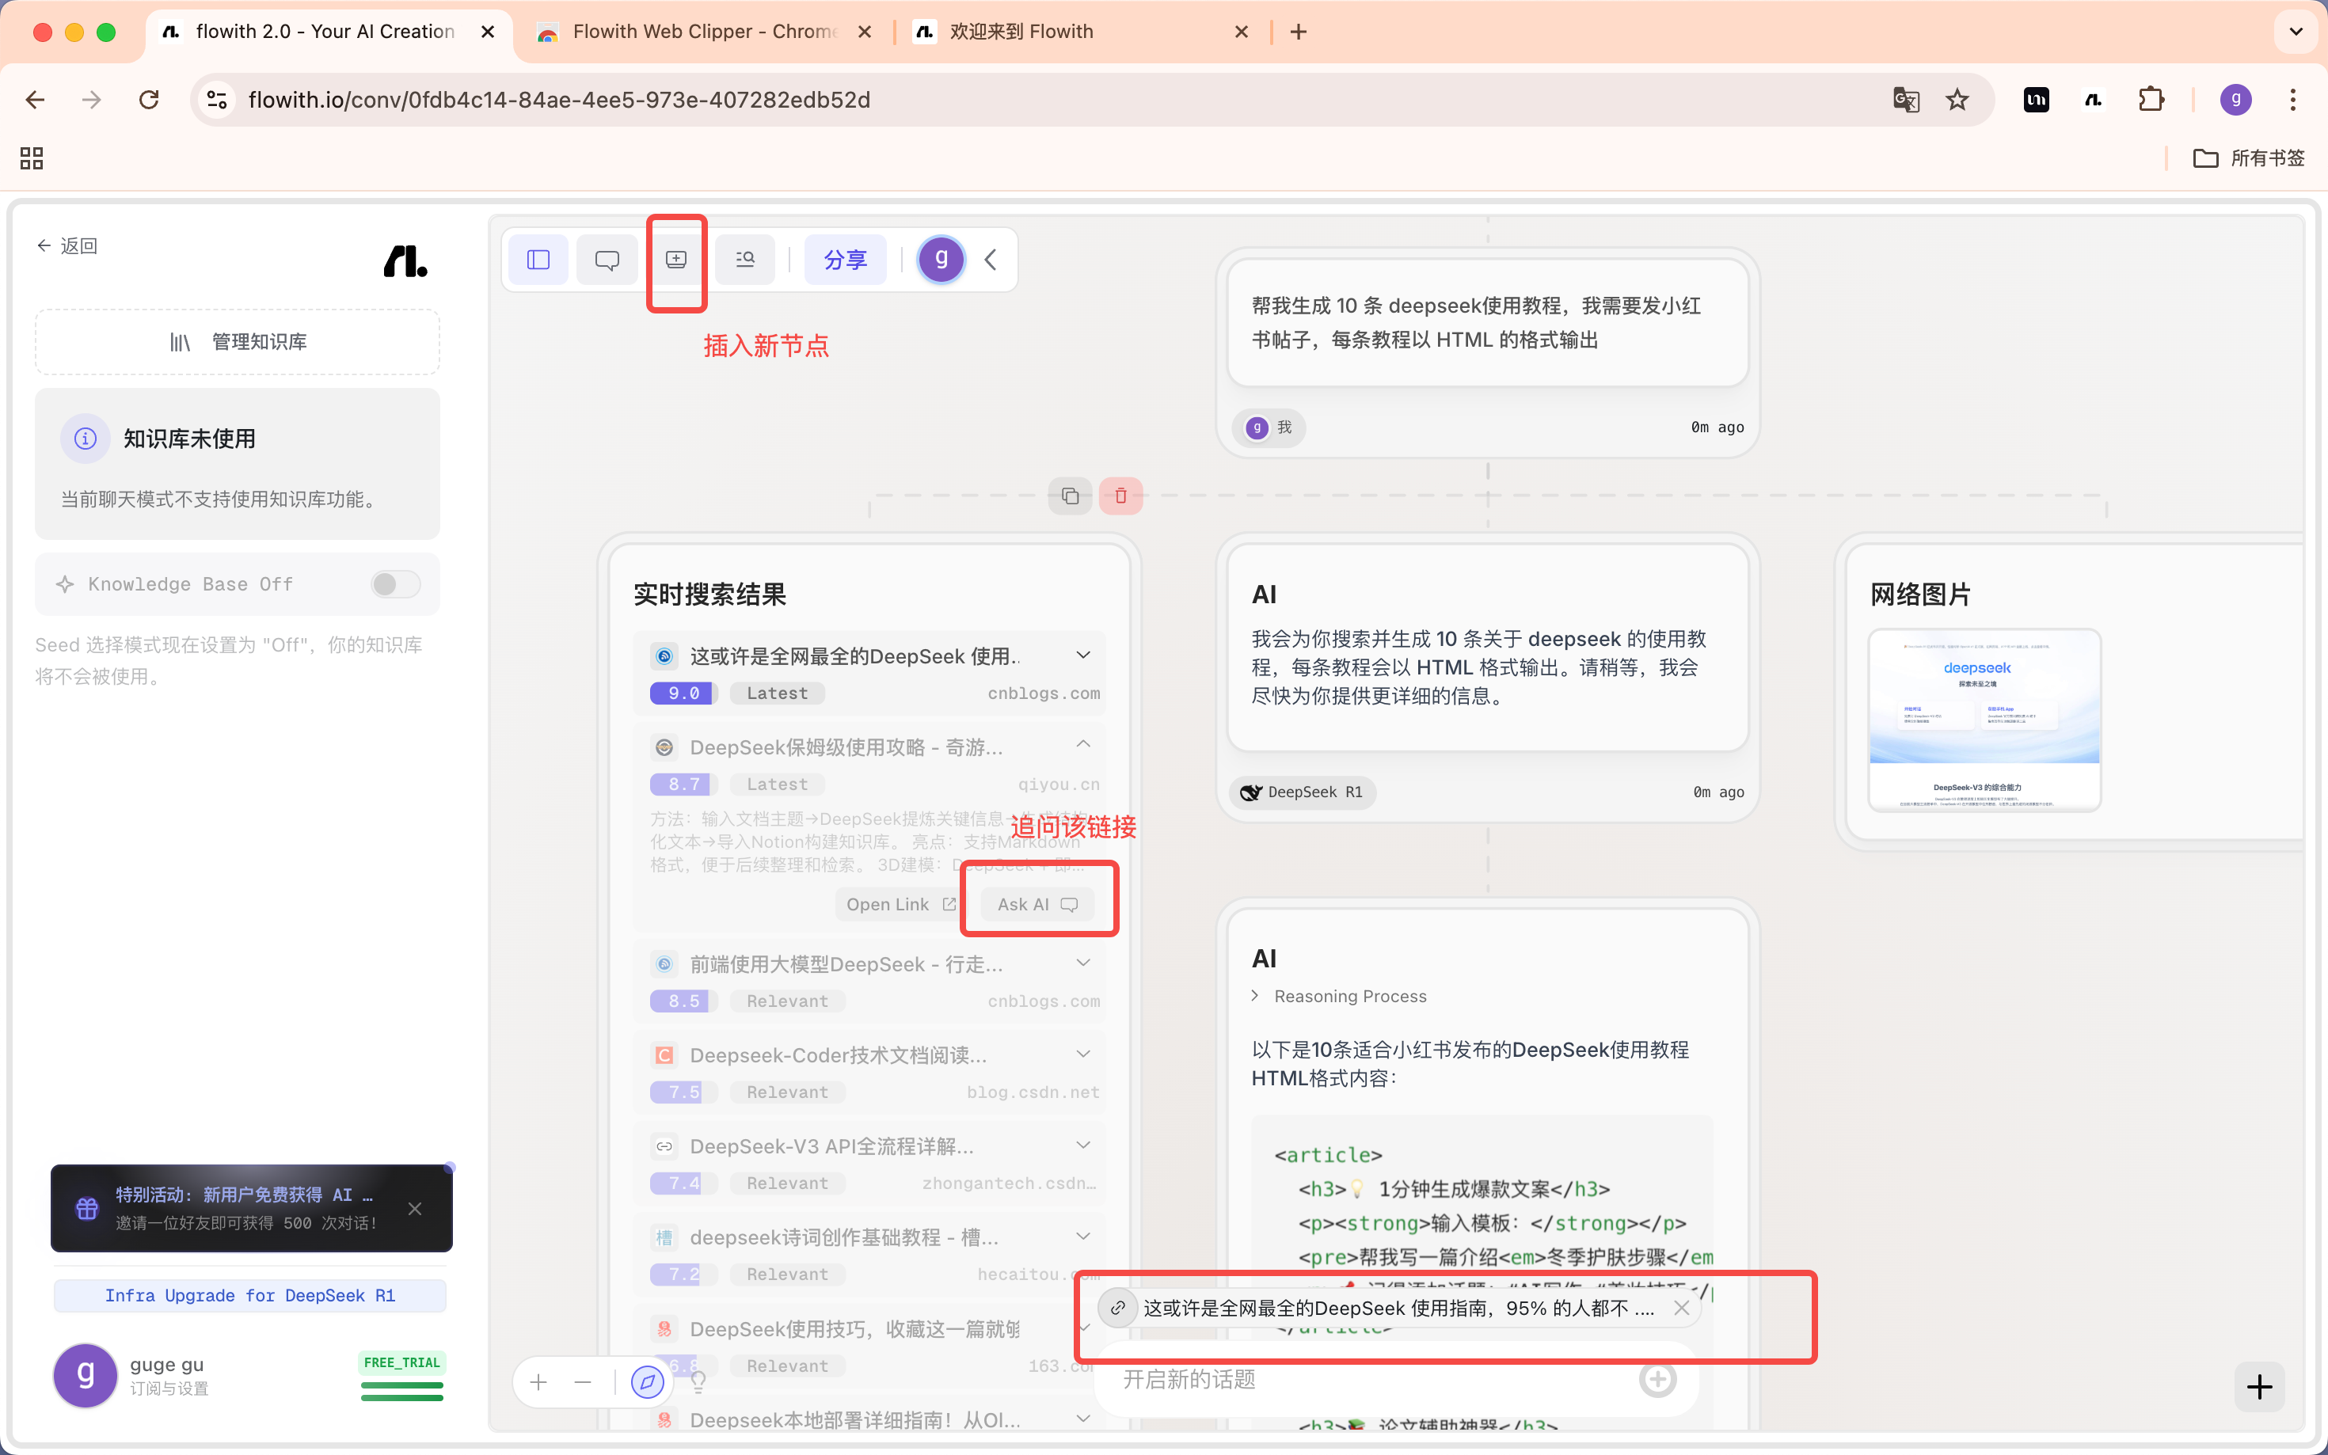Click Open Link for qiyou.cn result
Screen dimensions: 2328x1455
pos(901,905)
